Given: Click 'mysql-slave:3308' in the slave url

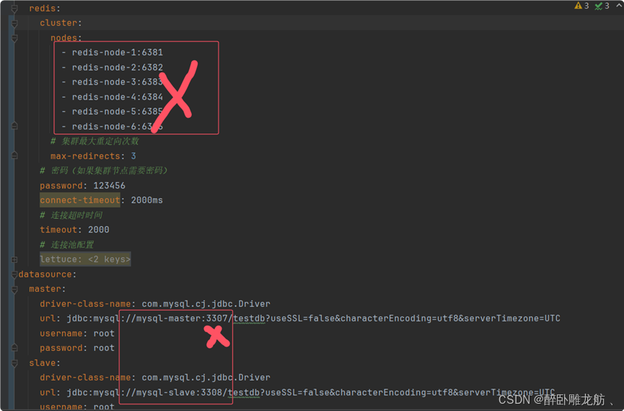Looking at the screenshot, I should (179, 393).
